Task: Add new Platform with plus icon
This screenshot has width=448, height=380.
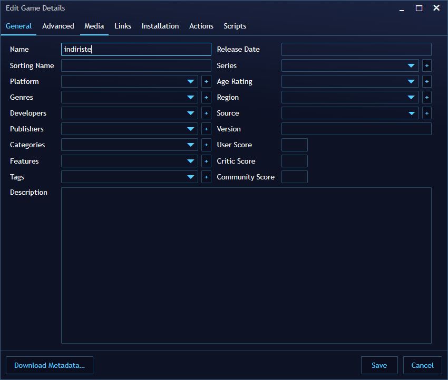Action: (206, 82)
